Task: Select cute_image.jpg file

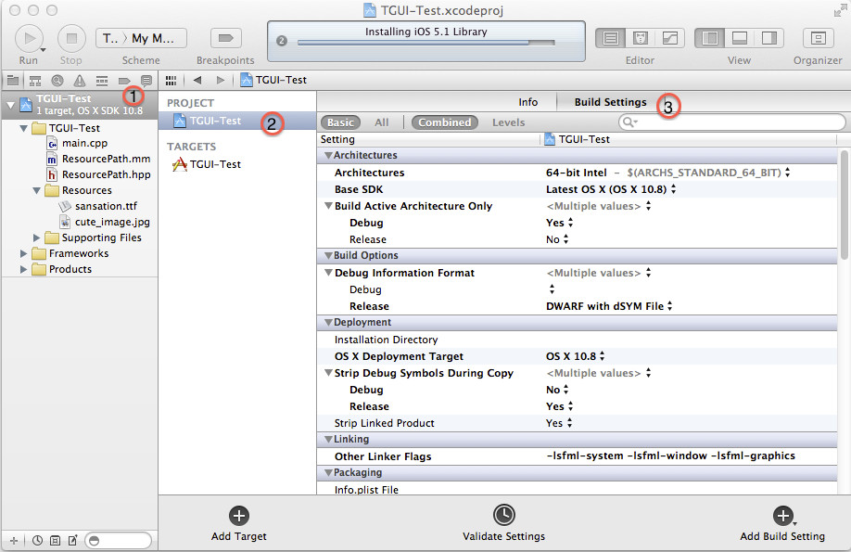Action: click(112, 223)
